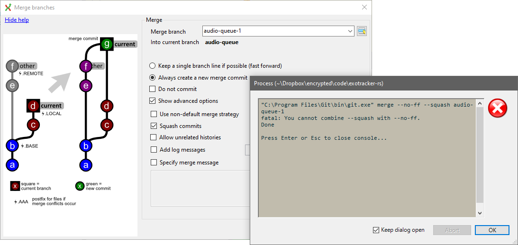
Task: Click inside the merge message text area
Action: 200,188
